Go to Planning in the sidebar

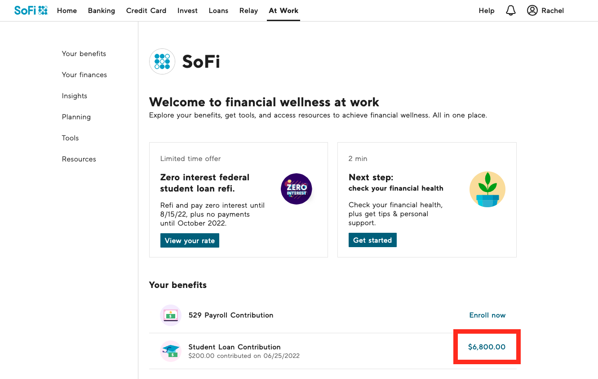tap(76, 117)
